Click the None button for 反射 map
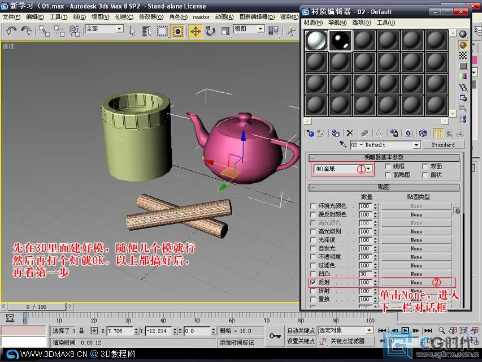Viewport: 482px width, 362px height. [416, 282]
